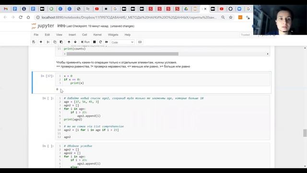Move selected cell down arrow
307x173 pixels.
75,42
